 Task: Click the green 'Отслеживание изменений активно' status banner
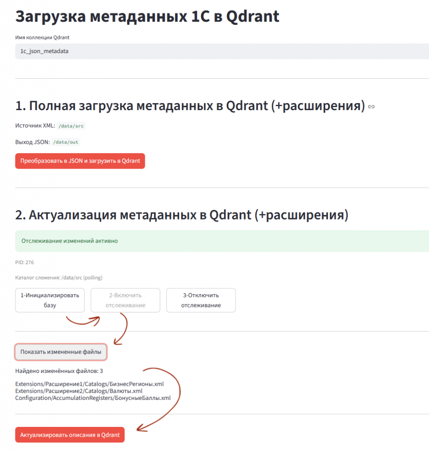177,241
